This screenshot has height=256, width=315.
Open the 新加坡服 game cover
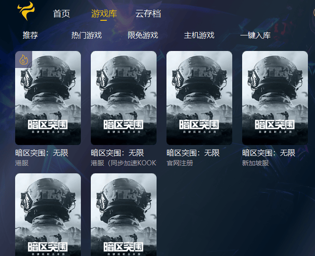(275, 98)
